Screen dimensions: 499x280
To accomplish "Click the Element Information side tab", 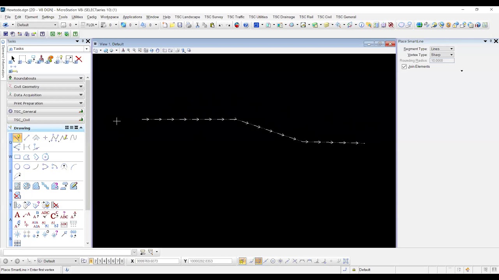I will (x=3, y=59).
